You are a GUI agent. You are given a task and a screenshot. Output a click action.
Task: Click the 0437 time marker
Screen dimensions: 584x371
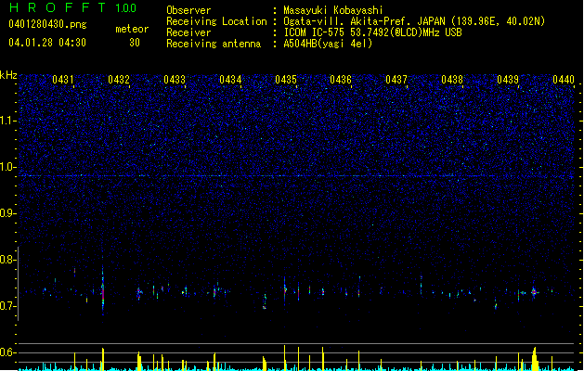396,79
